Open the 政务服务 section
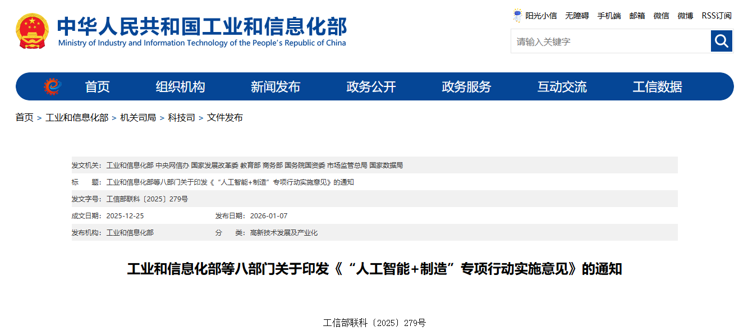 [x=466, y=86]
